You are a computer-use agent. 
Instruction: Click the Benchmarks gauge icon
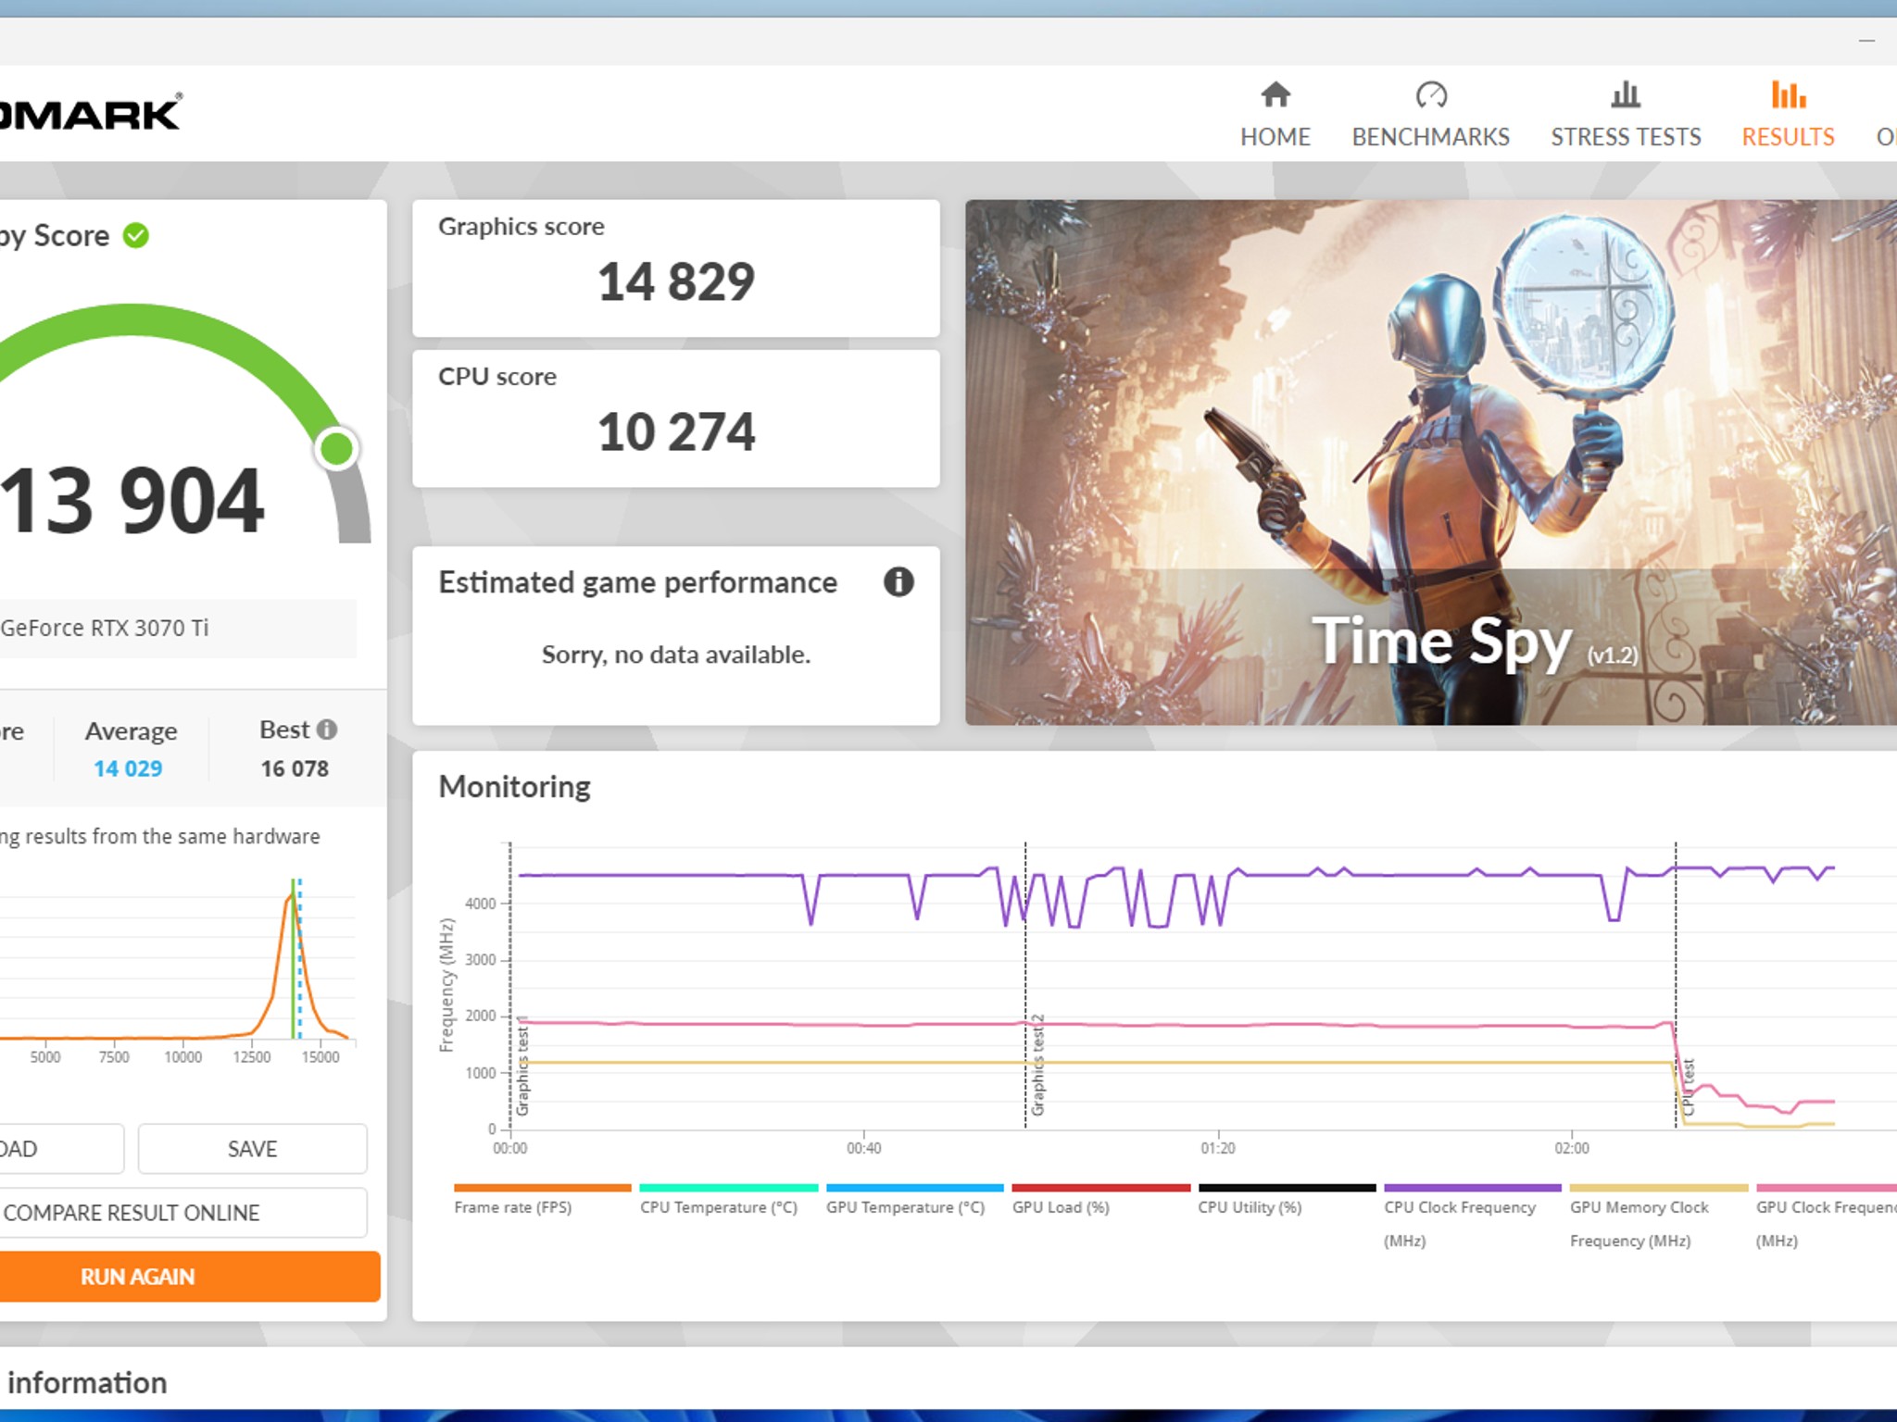click(1430, 95)
